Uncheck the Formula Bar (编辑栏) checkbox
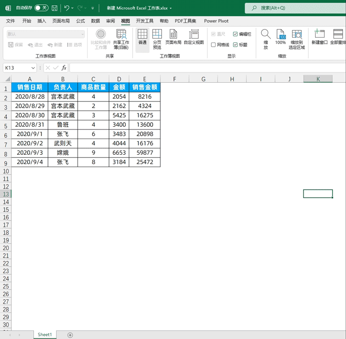The height and width of the screenshot is (339, 346). point(236,34)
